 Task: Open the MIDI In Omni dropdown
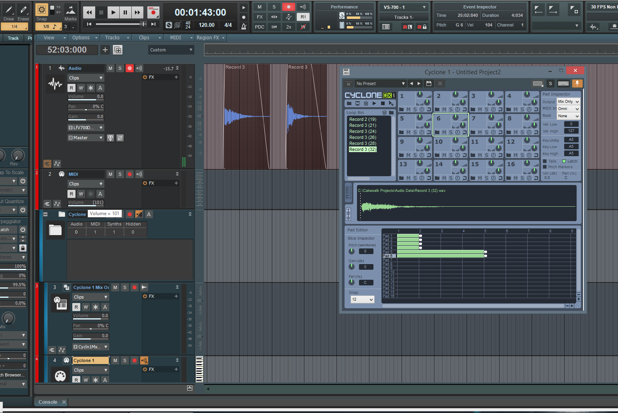[568, 109]
